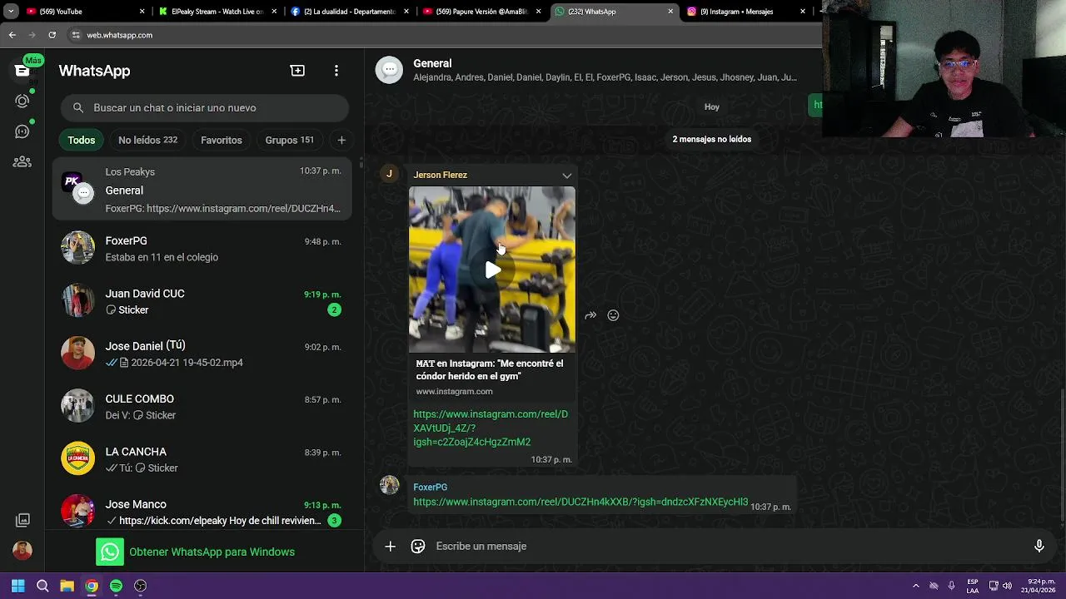This screenshot has height=599, width=1066.
Task: Reload the page
Action: click(x=52, y=35)
